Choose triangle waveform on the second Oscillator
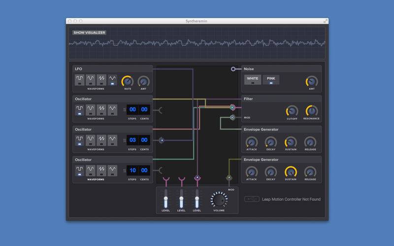The width and height of the screenshot is (394, 246). coord(112,141)
